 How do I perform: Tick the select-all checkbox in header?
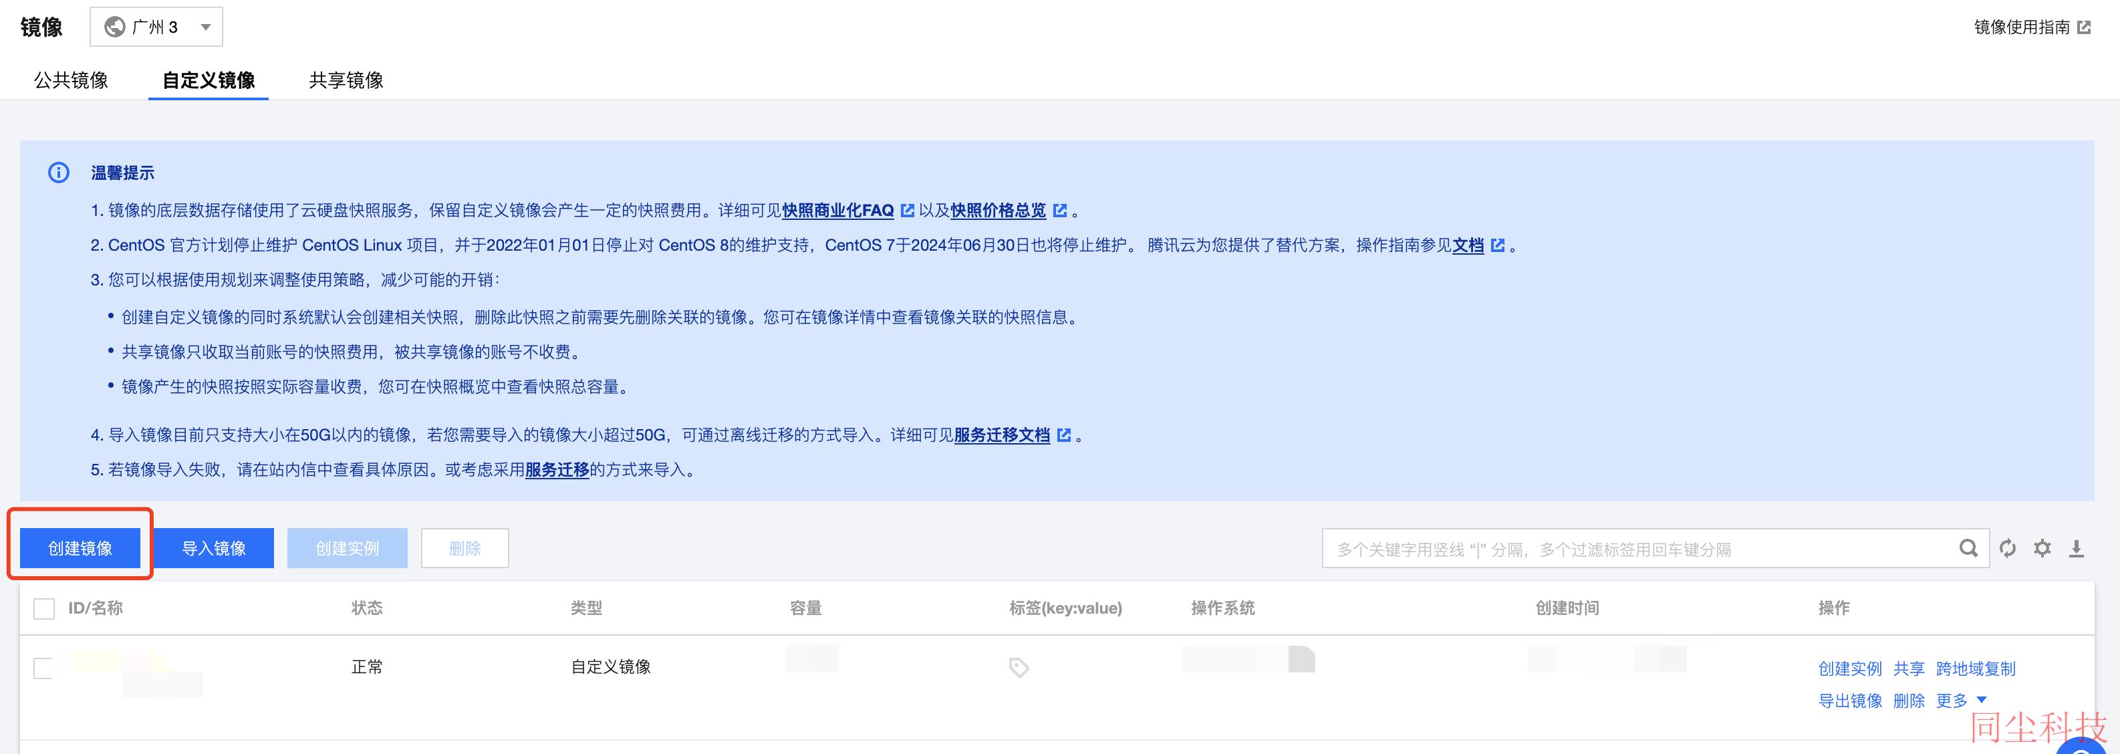(x=43, y=609)
